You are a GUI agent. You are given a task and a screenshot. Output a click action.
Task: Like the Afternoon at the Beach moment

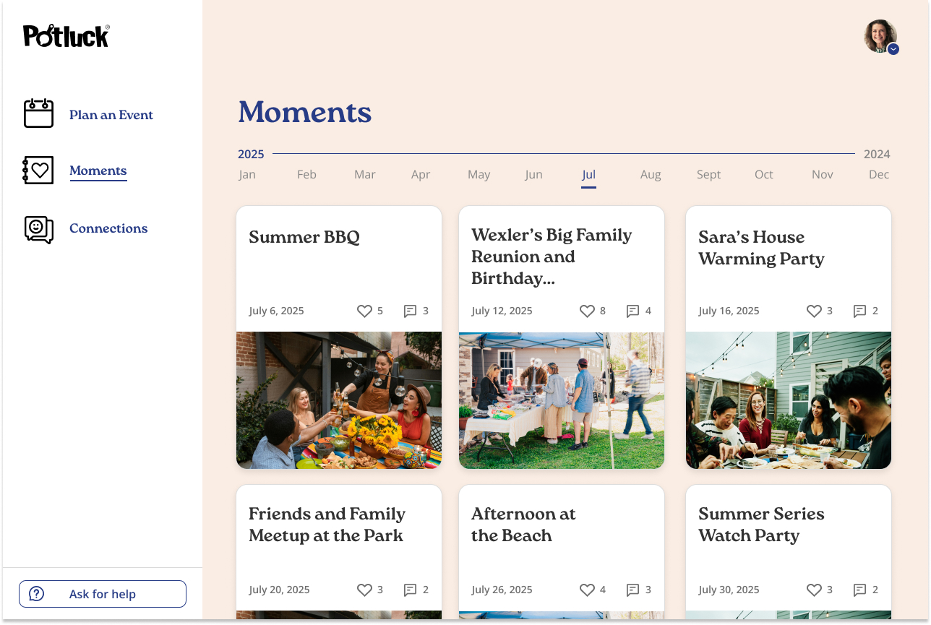click(x=586, y=590)
